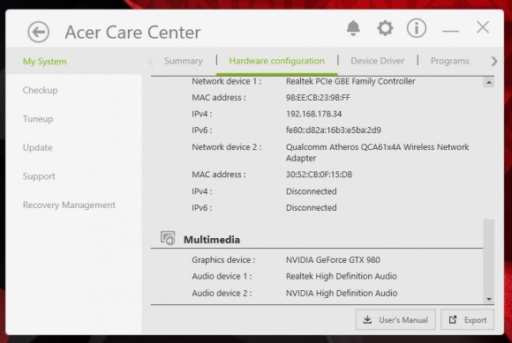Screen dimensions: 512x343
Task: Click the scrollbar up arrow
Action: (488, 83)
